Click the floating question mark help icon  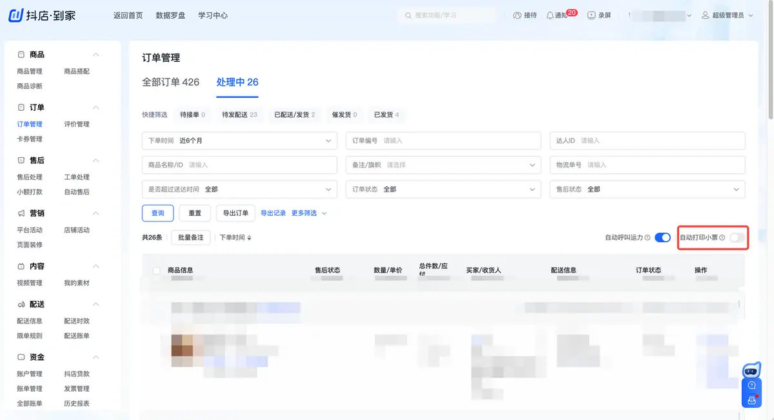coord(751,385)
